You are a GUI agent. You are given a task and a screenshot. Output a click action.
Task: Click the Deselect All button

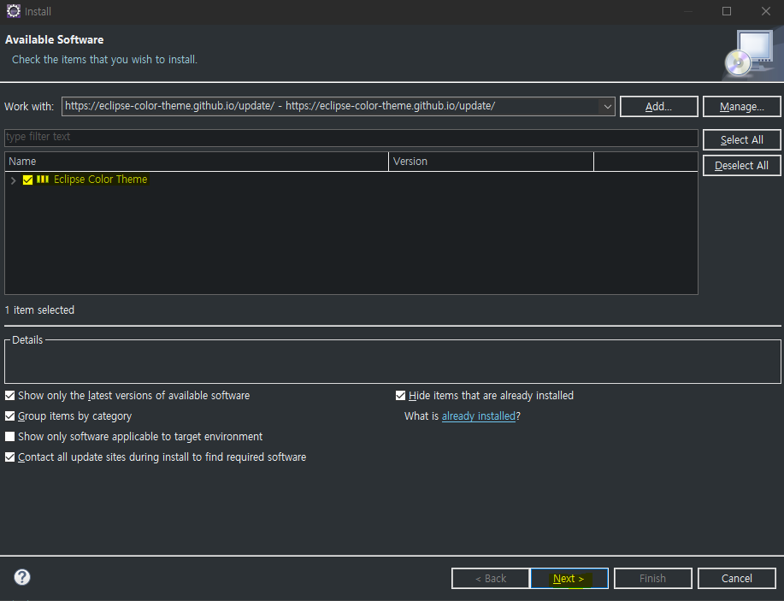(x=741, y=166)
